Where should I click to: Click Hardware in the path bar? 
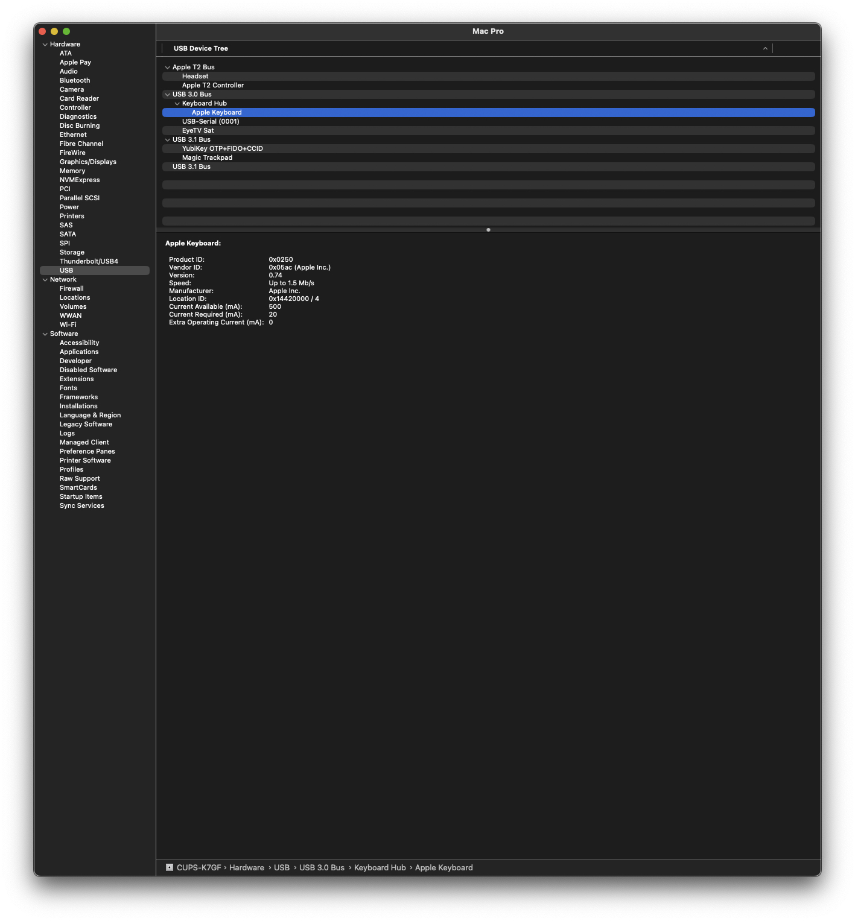[x=247, y=868]
